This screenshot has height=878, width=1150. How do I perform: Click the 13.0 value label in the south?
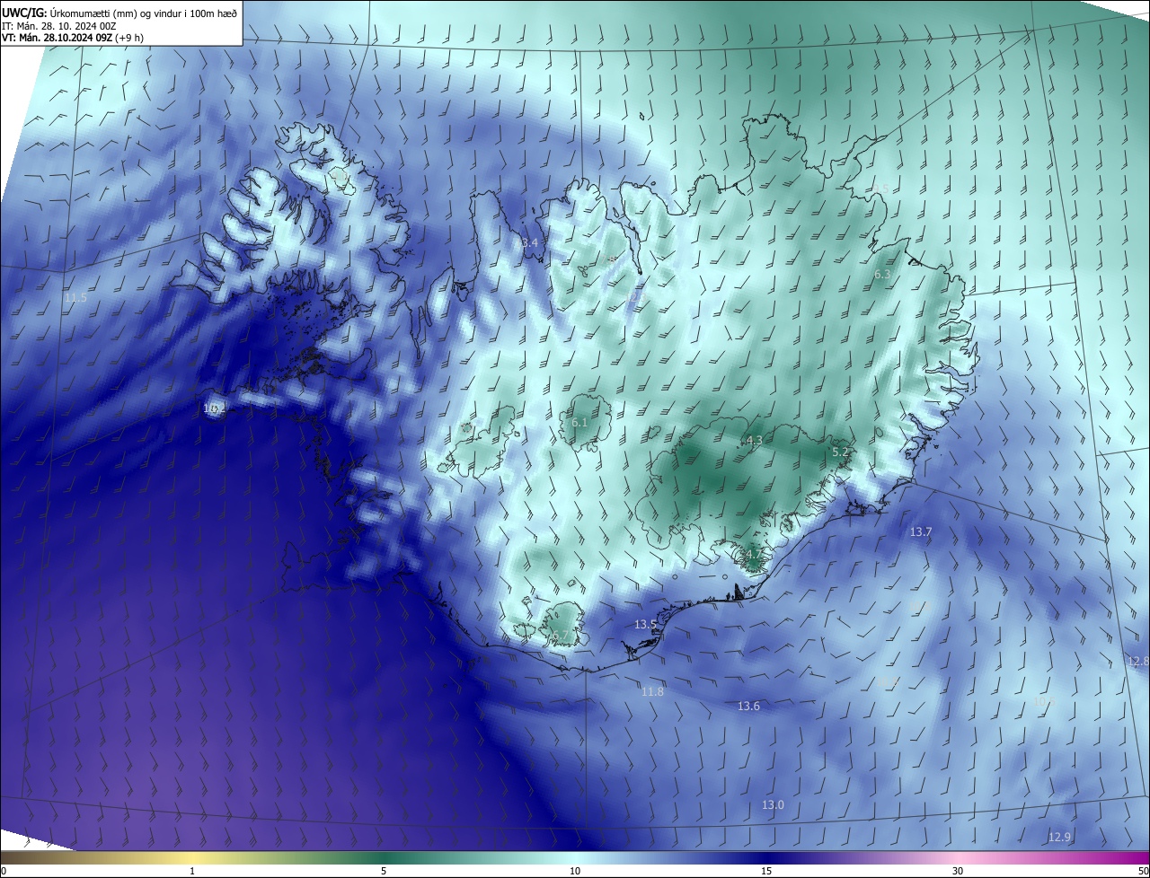click(773, 805)
